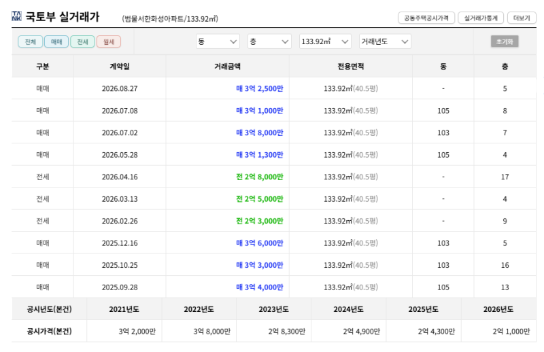Click the 2025년도 header cell
The width and height of the screenshot is (544, 352).
[423, 309]
